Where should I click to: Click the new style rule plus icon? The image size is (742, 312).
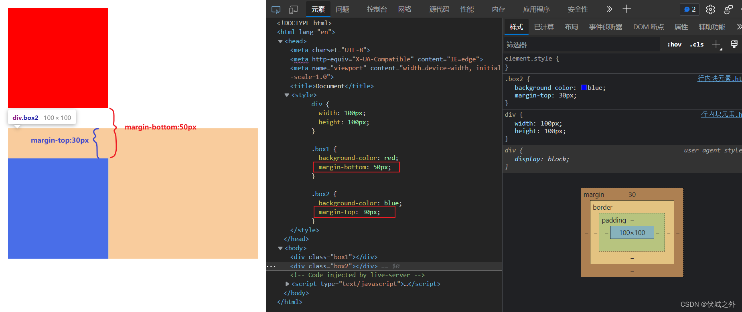click(716, 45)
